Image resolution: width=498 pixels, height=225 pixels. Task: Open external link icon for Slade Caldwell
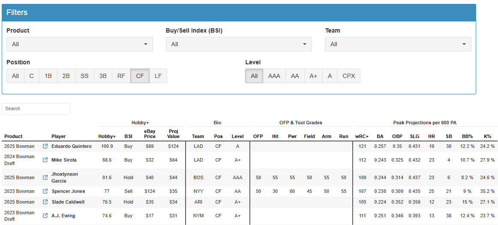coord(45,202)
